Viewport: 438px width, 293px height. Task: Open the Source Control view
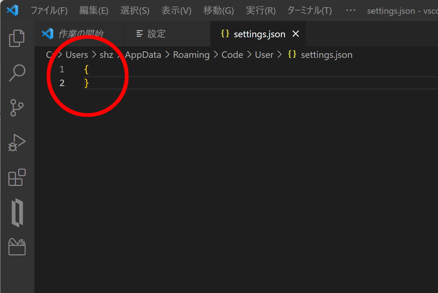[x=17, y=108]
